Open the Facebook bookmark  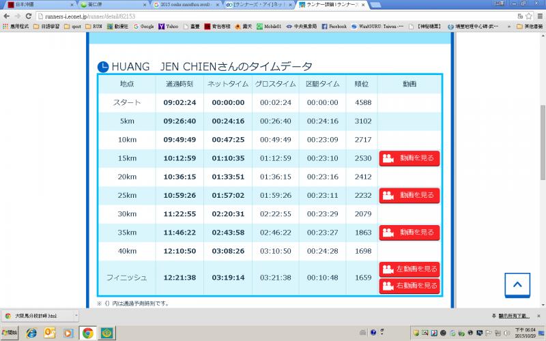click(x=334, y=27)
